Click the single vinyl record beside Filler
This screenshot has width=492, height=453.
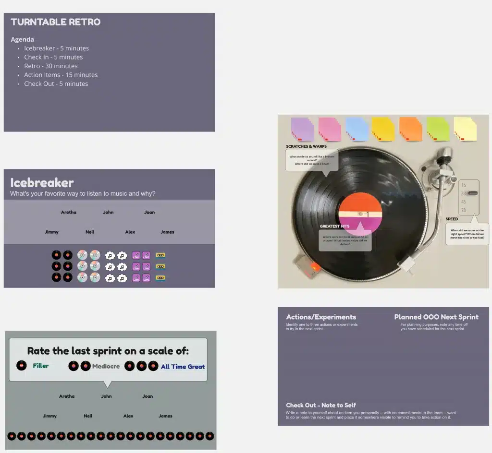click(21, 365)
